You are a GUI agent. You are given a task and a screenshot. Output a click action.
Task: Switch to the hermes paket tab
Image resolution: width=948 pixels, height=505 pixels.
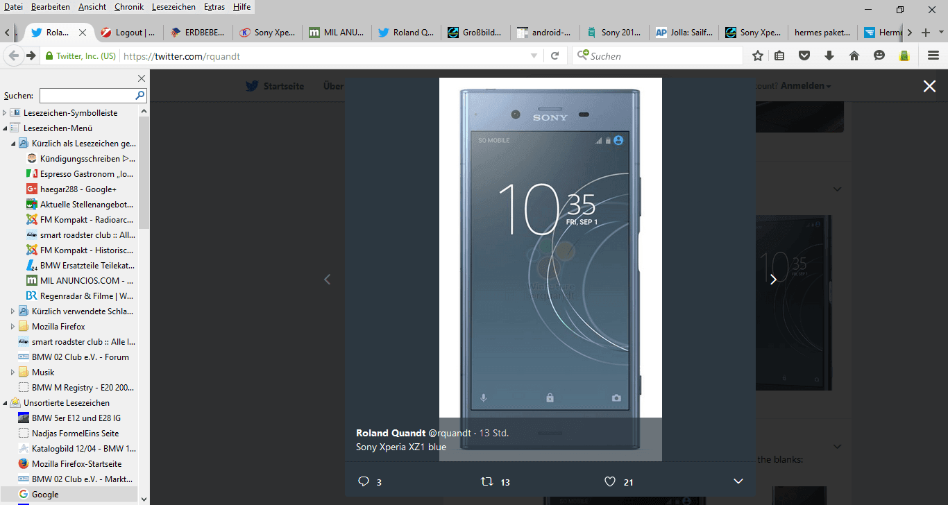click(x=823, y=33)
